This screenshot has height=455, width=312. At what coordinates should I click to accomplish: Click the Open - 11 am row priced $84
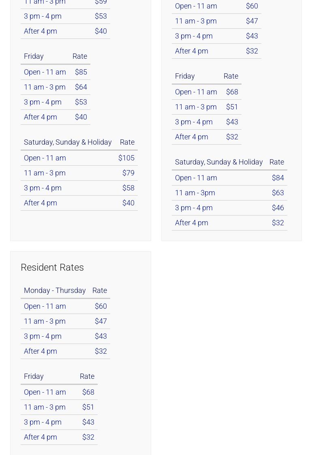click(x=196, y=178)
